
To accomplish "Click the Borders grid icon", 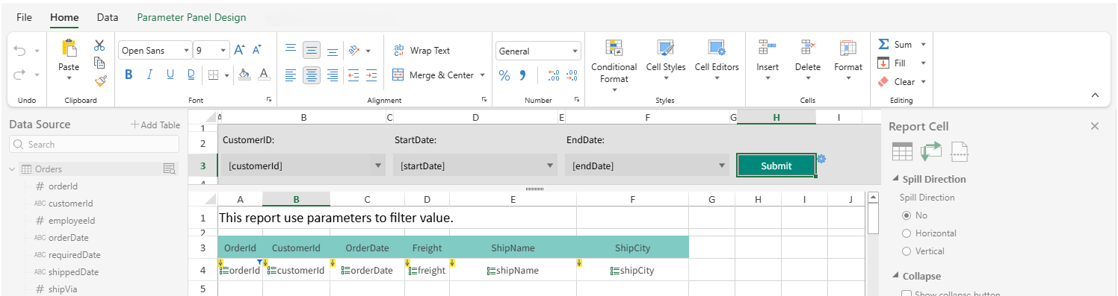I will click(213, 75).
